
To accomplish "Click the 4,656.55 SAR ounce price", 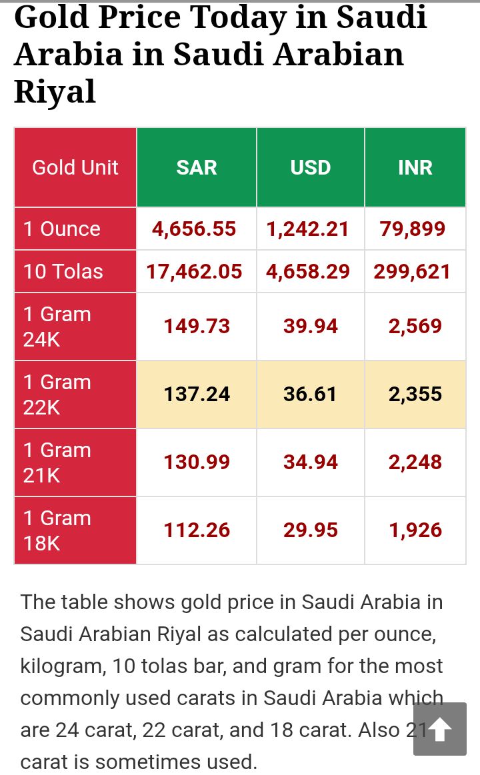I will [x=194, y=229].
